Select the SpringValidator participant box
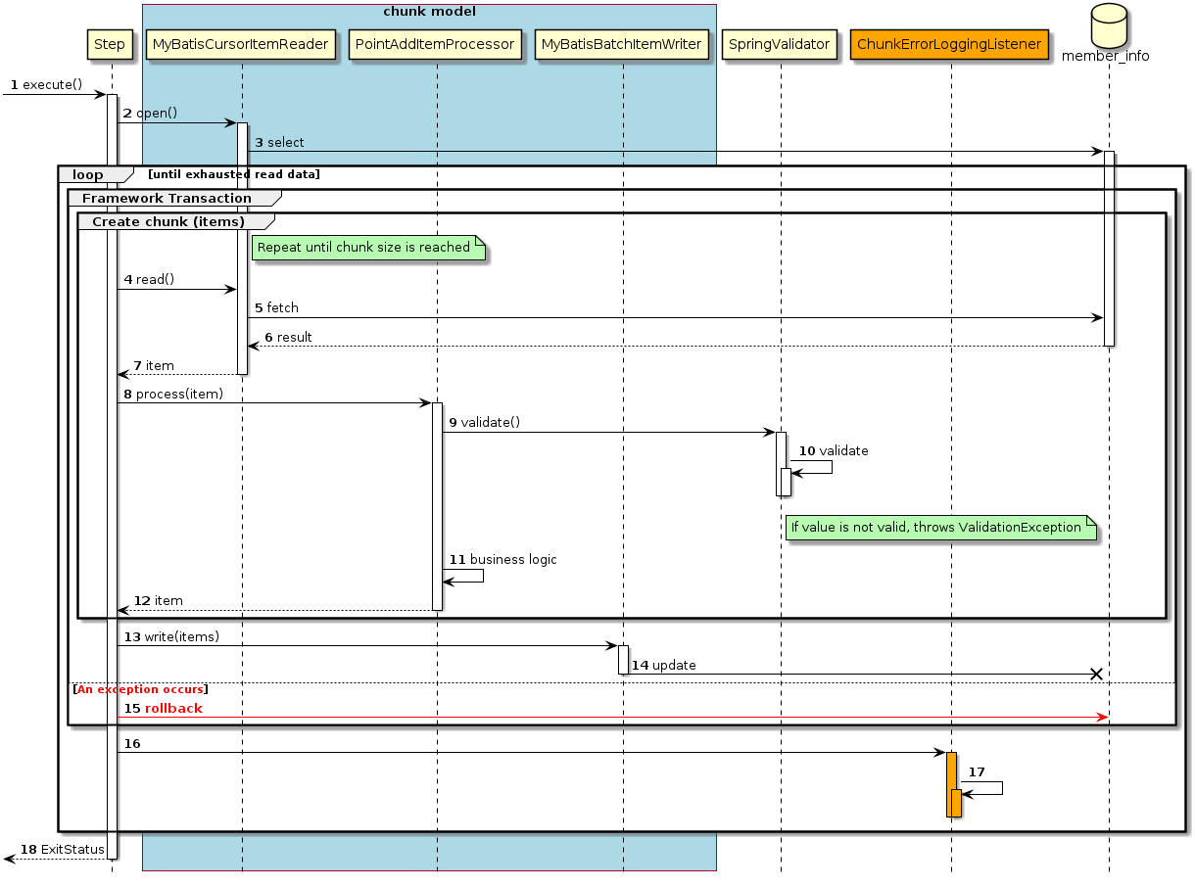The width and height of the screenshot is (1195, 887). 779,44
